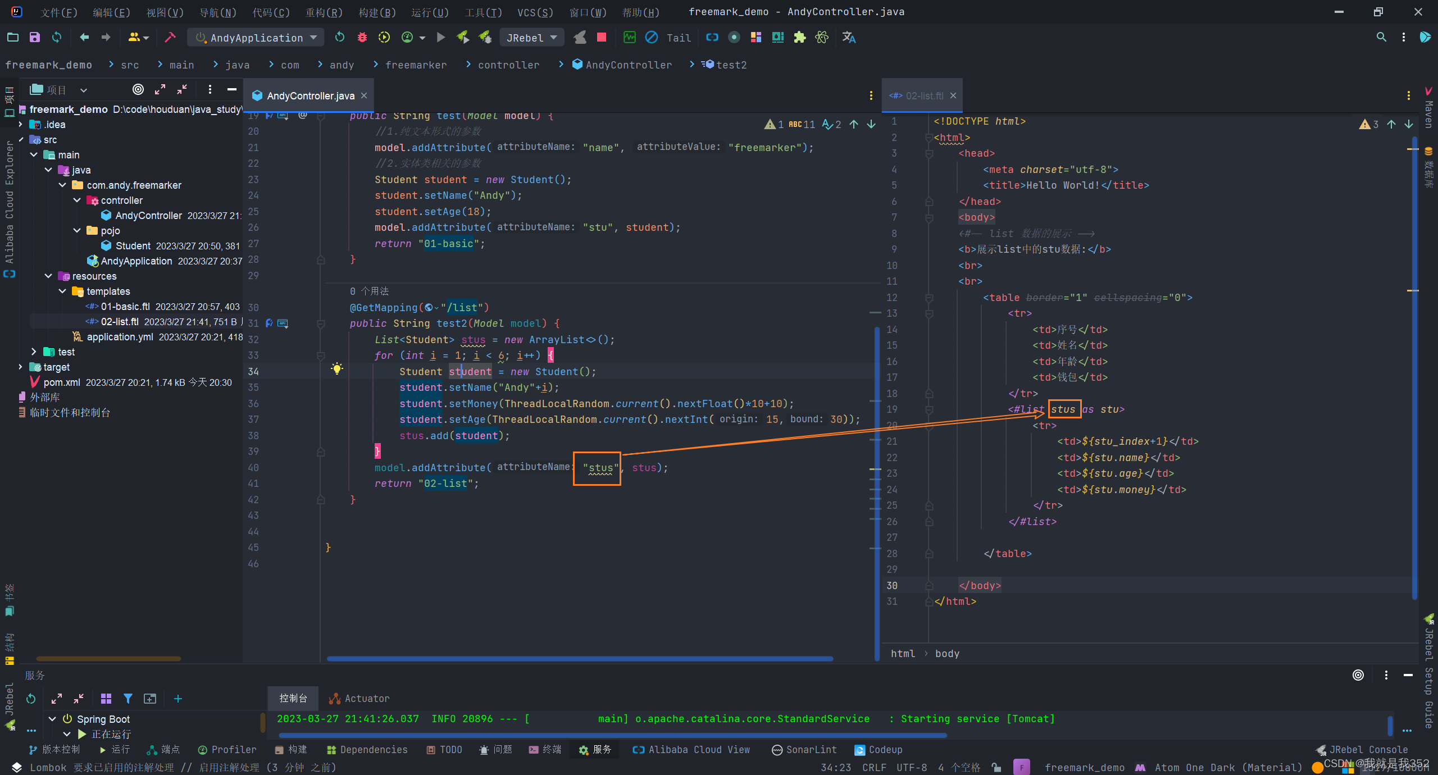Viewport: 1438px width, 775px height.
Task: Click the filter icon in services panel
Action: pyautogui.click(x=128, y=699)
